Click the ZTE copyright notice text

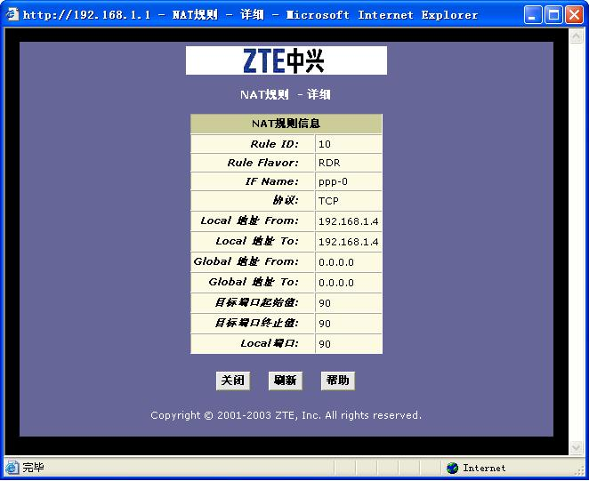(x=286, y=415)
